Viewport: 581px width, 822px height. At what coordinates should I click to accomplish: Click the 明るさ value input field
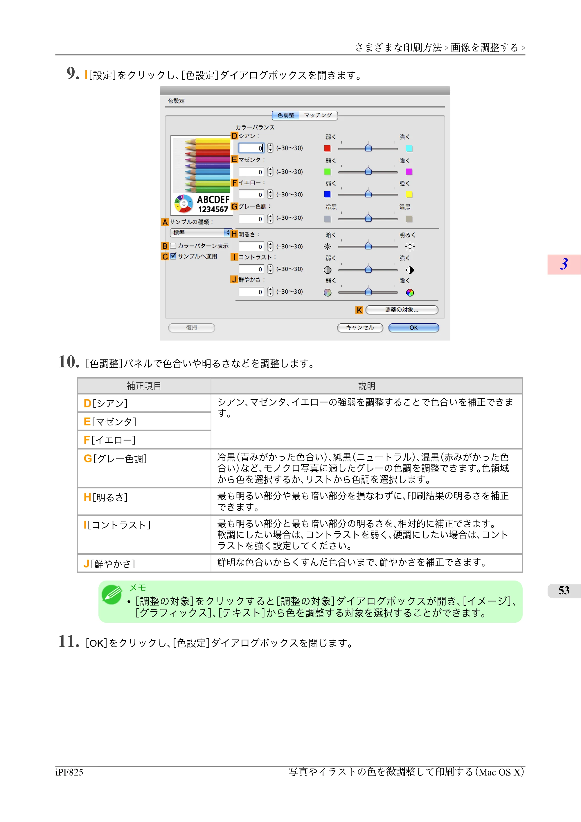pos(251,246)
